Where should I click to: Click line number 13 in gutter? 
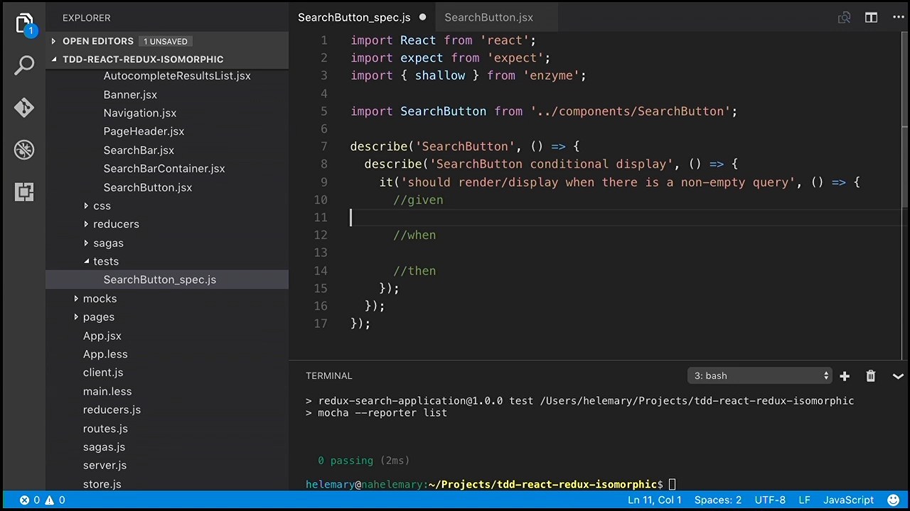coord(320,253)
